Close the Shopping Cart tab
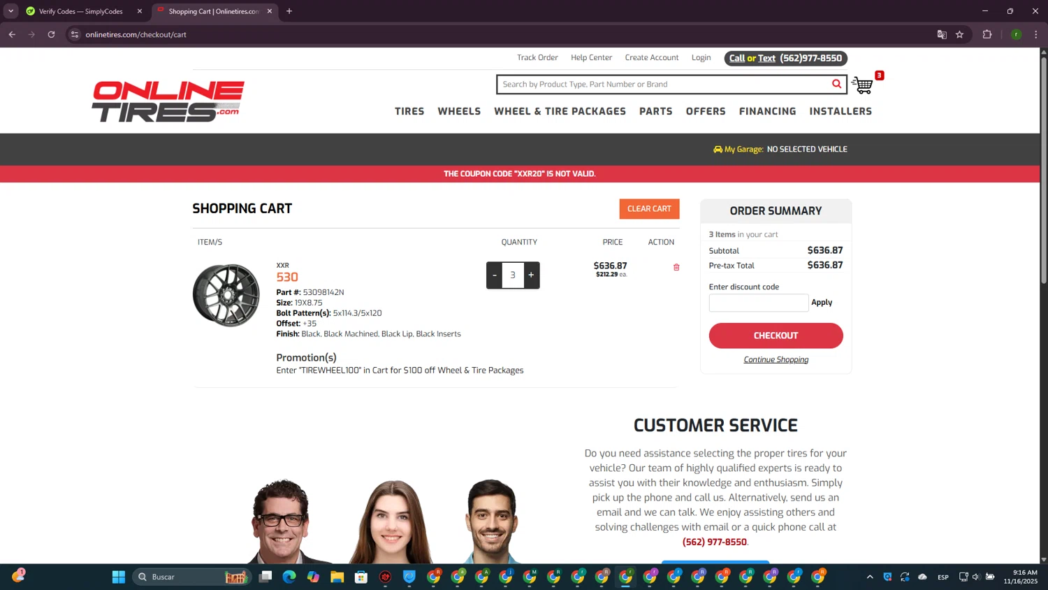This screenshot has height=590, width=1048. coord(270,11)
